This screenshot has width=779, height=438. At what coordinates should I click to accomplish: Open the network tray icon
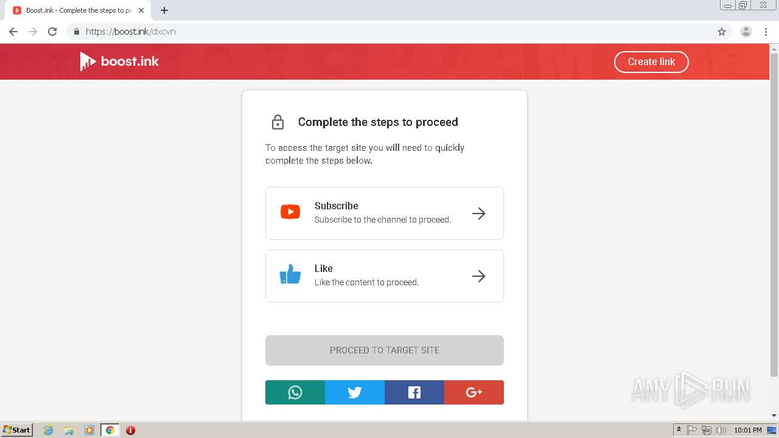click(x=707, y=430)
